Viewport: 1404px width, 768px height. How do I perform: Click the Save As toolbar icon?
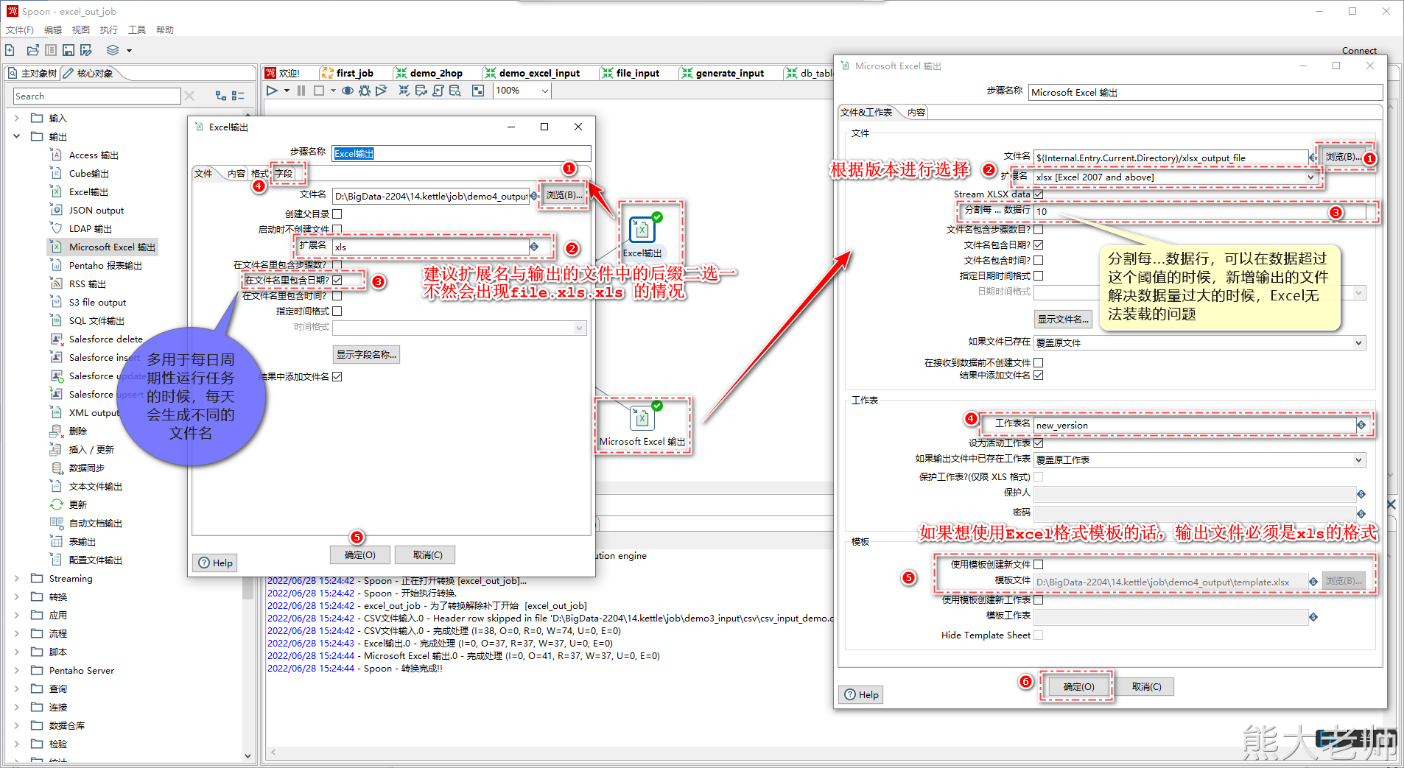(86, 50)
